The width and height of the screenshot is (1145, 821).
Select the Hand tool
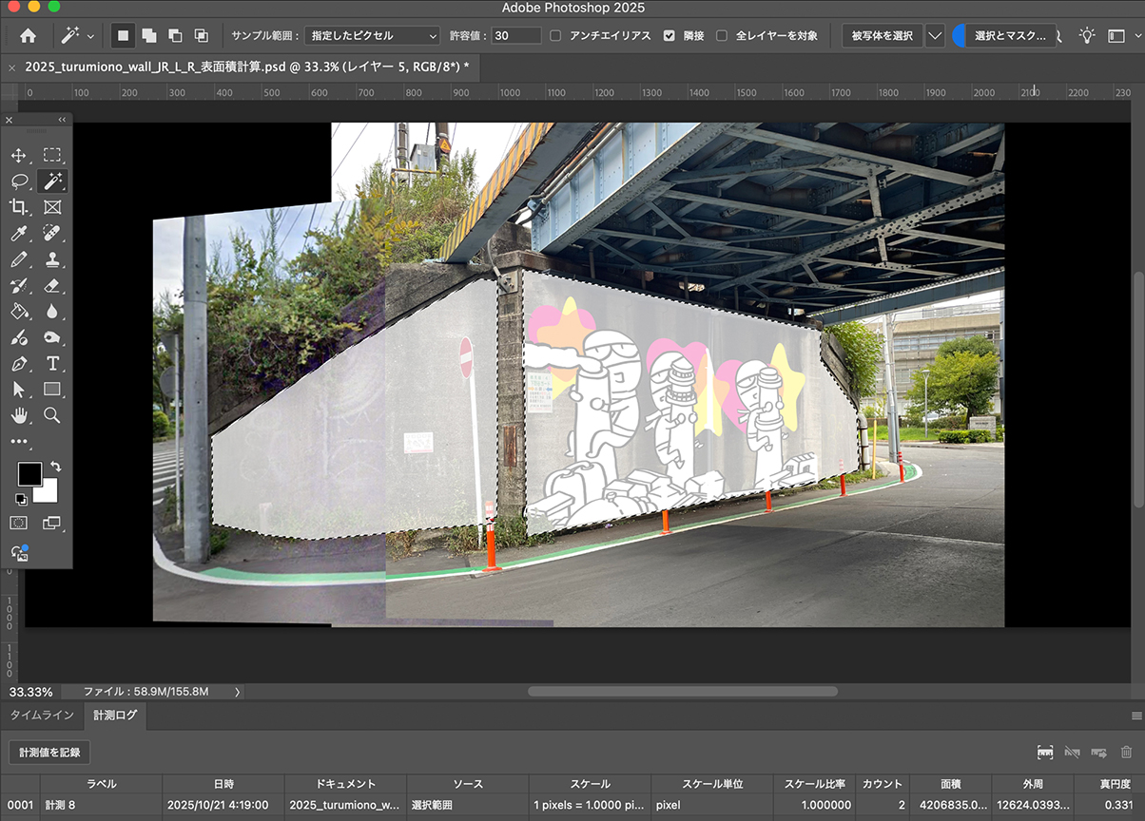[x=19, y=415]
